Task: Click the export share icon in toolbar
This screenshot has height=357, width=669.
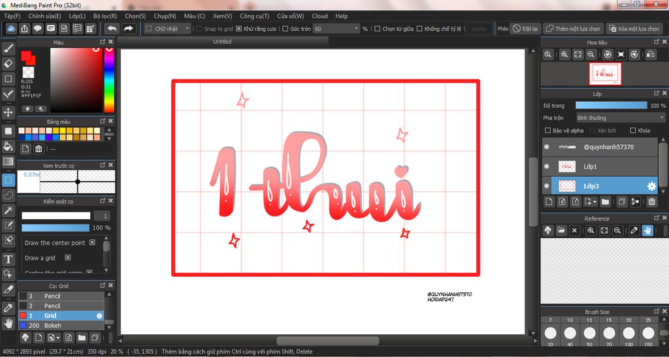Action: 25,29
